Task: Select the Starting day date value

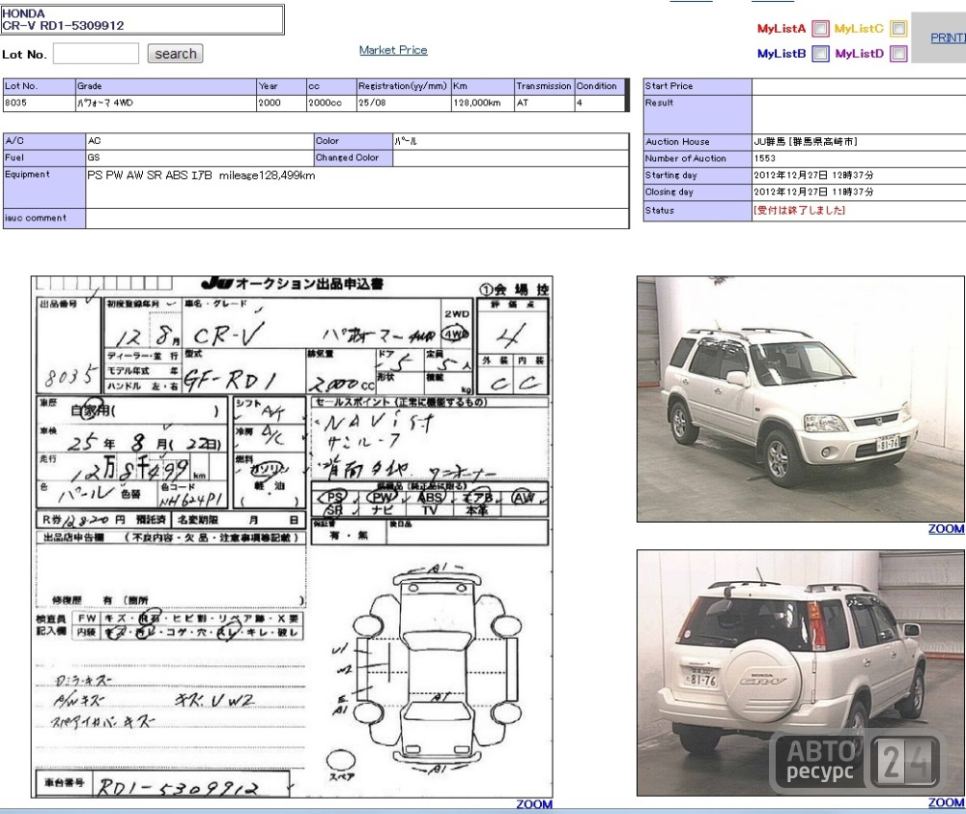Action: pos(813,175)
